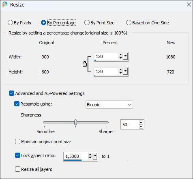Open aspect ratio value dropdown button
Screen dimensions: 193x179
[95, 156]
